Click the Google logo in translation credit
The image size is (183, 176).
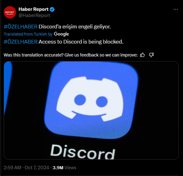pos(61,34)
